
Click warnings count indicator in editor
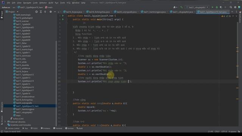pyautogui.click(x=223, y=16)
